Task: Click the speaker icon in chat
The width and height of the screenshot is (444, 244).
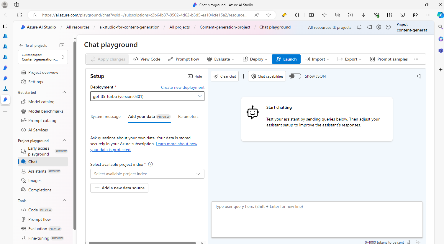Action: pos(419,76)
